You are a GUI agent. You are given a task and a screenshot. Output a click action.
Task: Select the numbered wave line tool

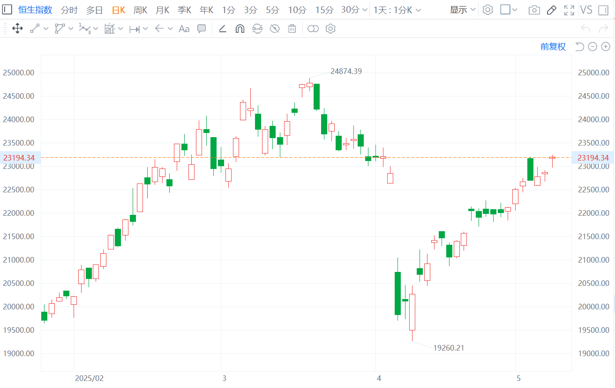[x=84, y=29]
